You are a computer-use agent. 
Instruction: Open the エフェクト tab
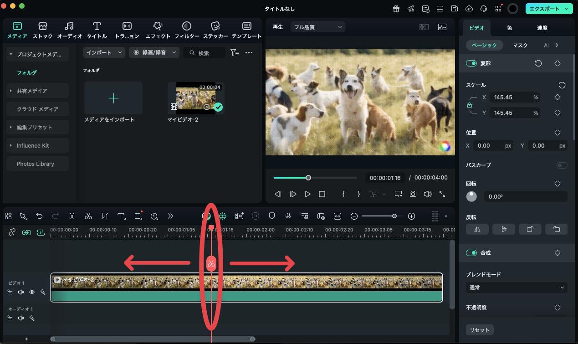click(x=158, y=30)
